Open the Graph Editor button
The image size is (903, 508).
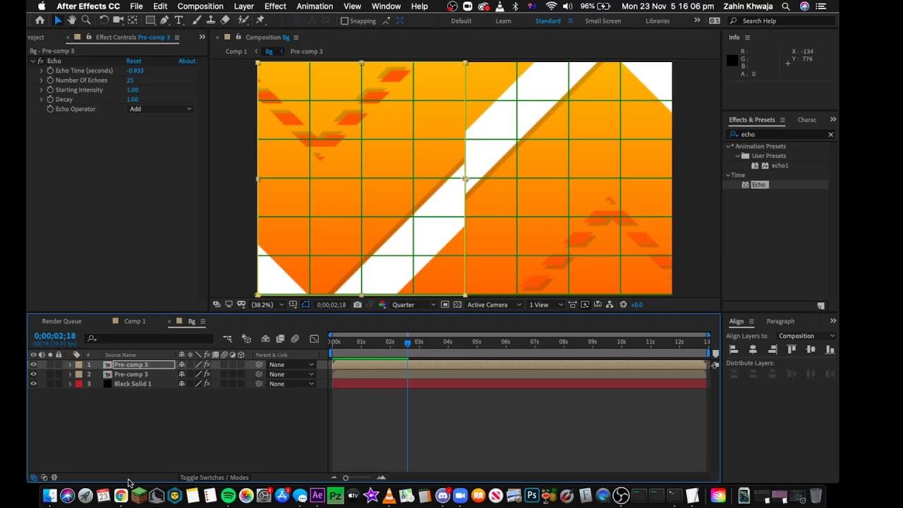(x=314, y=339)
